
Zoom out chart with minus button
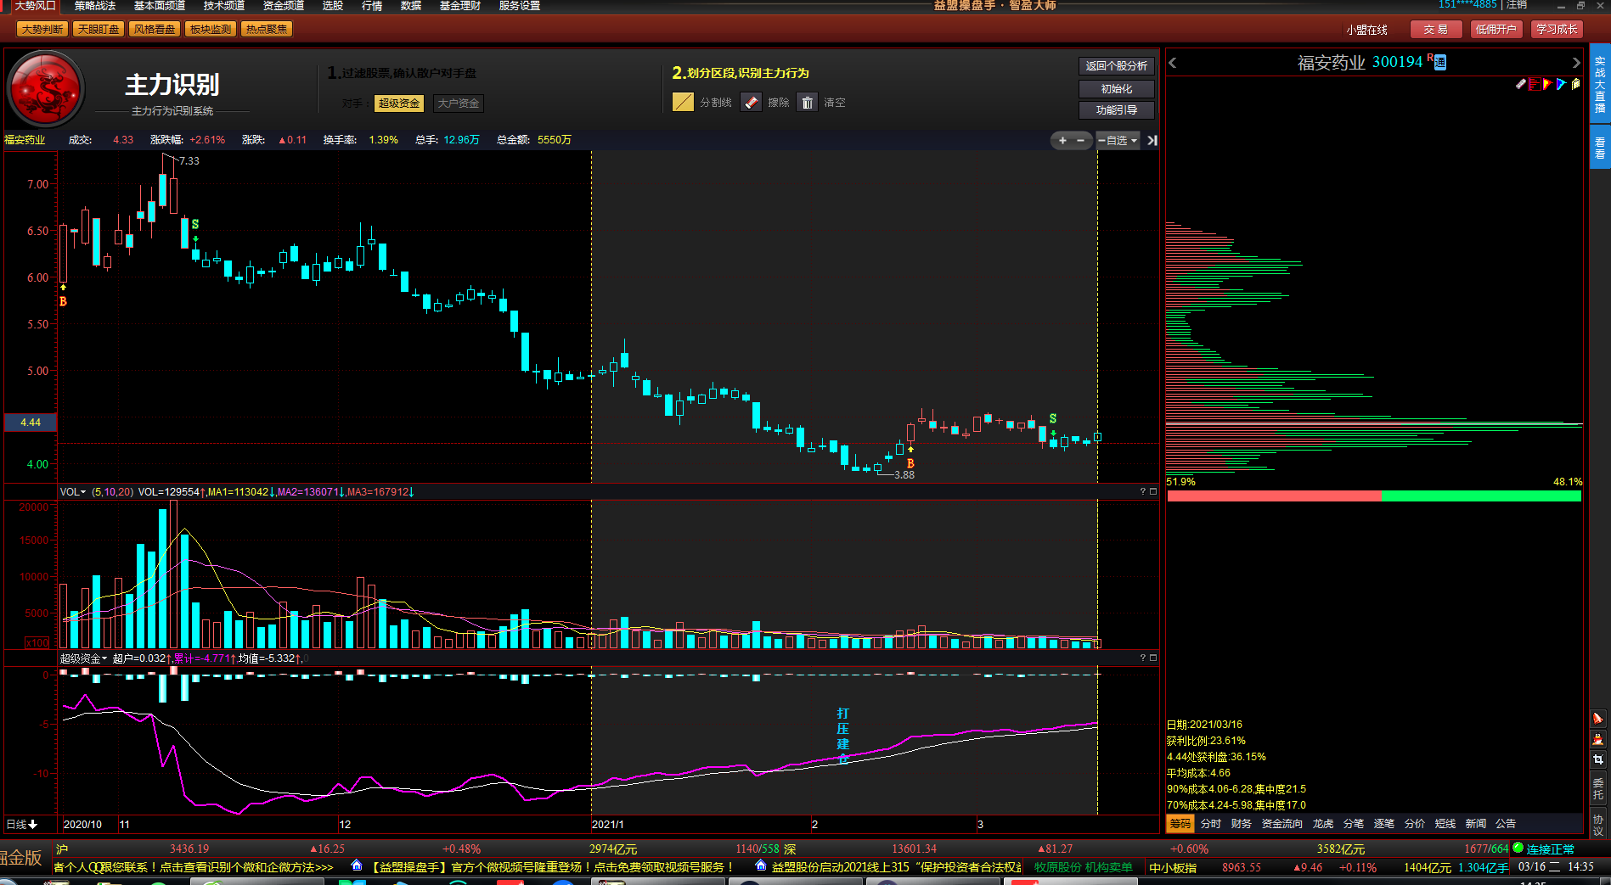click(1080, 141)
